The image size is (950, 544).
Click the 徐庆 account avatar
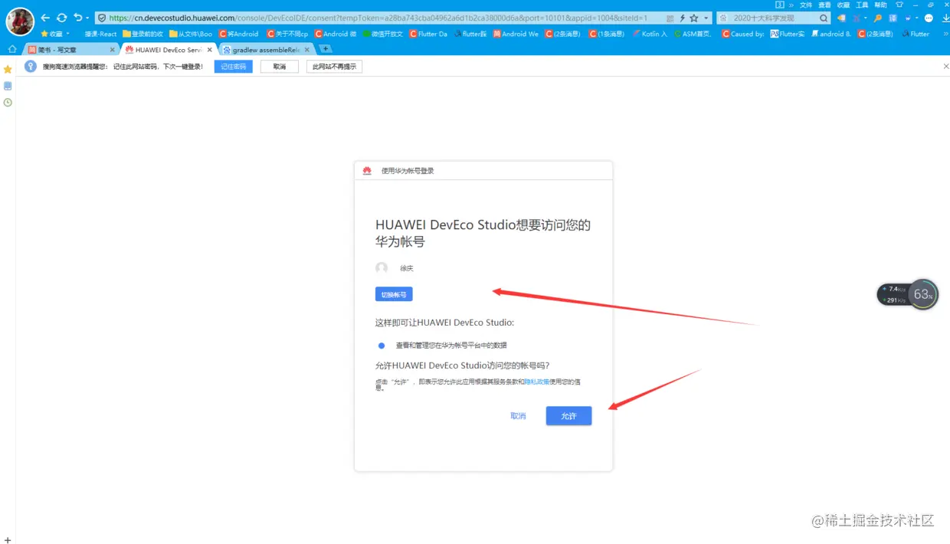point(382,268)
